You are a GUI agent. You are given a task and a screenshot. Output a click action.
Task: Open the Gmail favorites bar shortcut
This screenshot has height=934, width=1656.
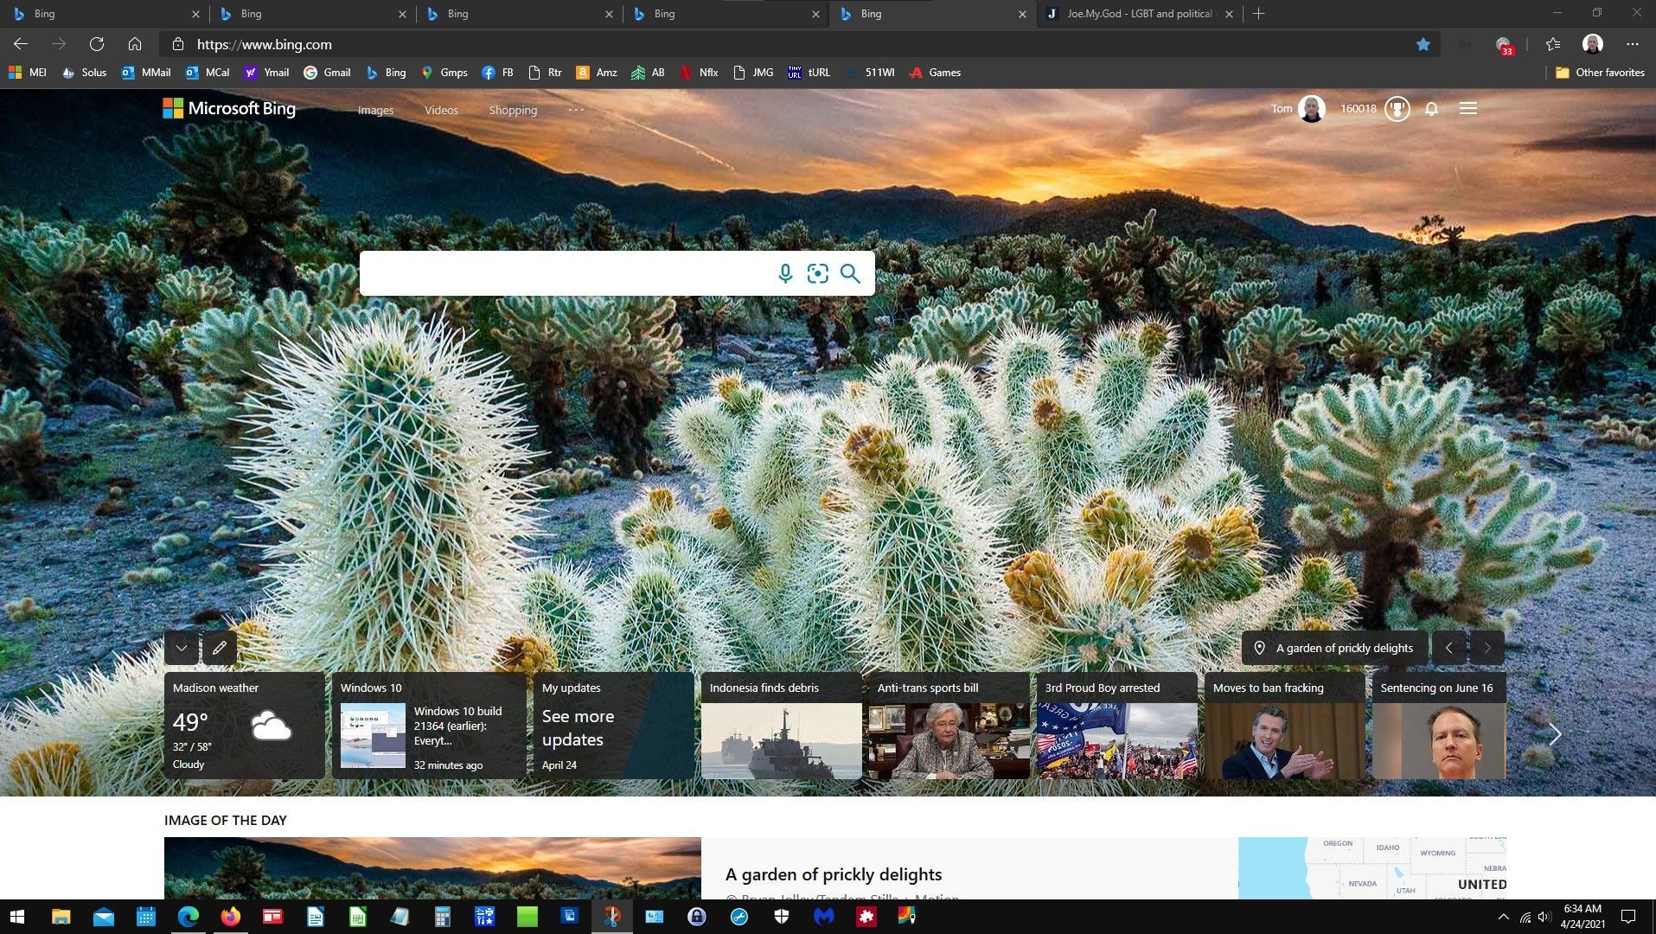click(x=327, y=73)
